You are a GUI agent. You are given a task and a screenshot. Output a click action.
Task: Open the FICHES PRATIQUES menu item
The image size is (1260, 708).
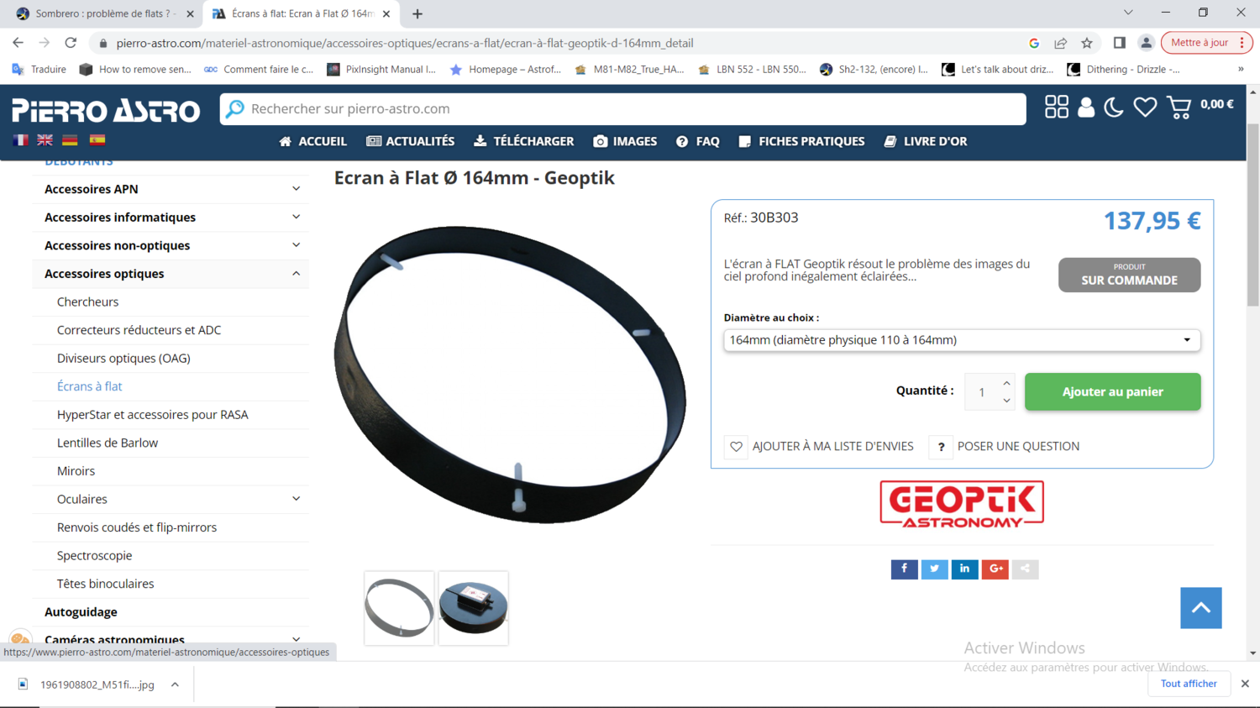[x=801, y=141]
